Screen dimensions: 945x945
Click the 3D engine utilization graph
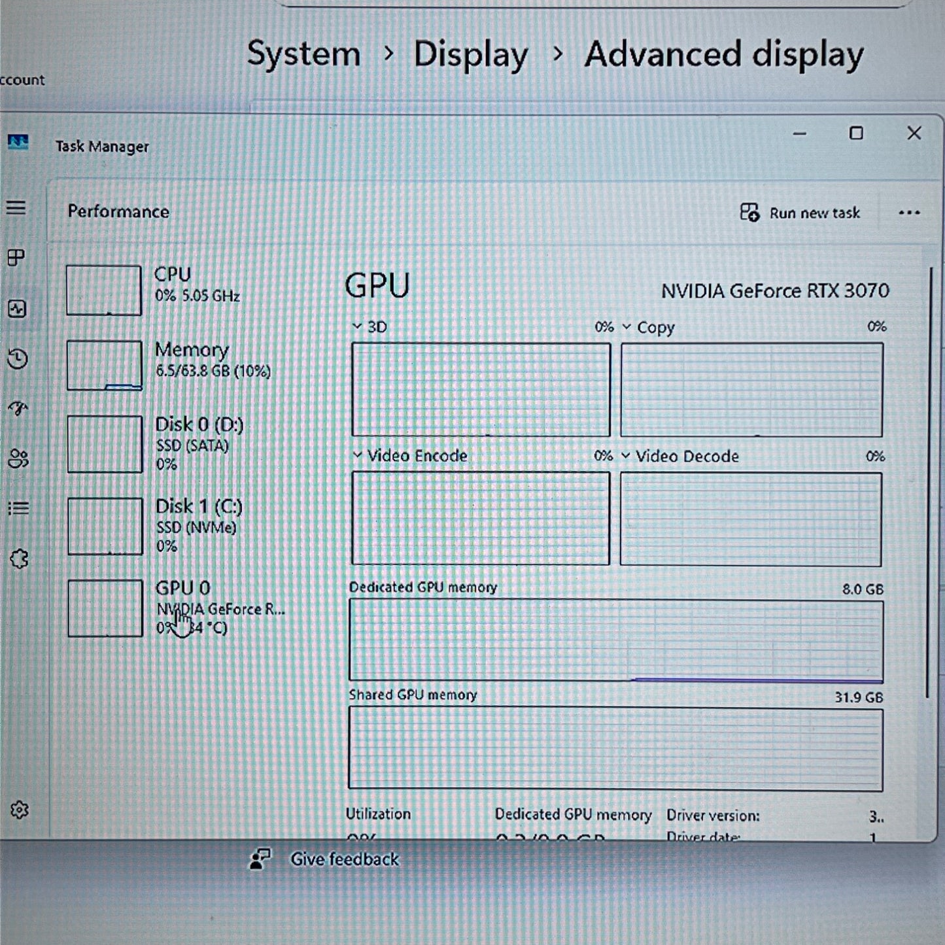pos(481,389)
